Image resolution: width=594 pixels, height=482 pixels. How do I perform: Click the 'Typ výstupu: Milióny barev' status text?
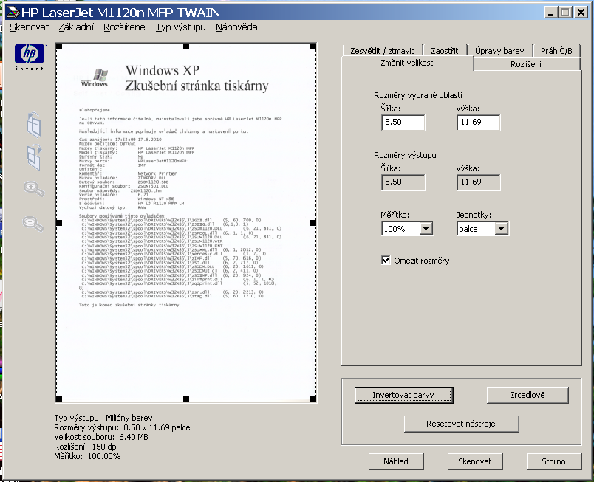pos(103,418)
